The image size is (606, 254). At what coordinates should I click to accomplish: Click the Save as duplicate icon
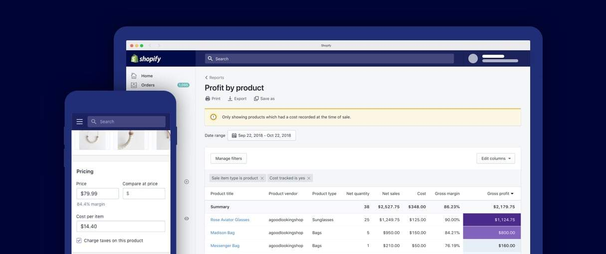[256, 99]
